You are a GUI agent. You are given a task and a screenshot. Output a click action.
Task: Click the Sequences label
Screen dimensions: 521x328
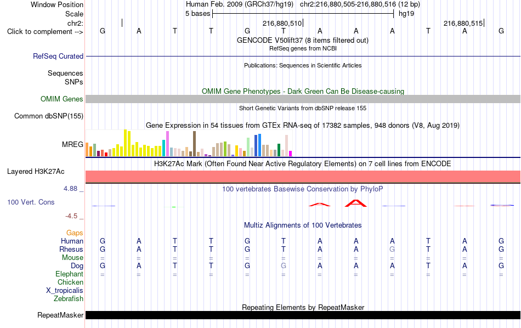65,73
